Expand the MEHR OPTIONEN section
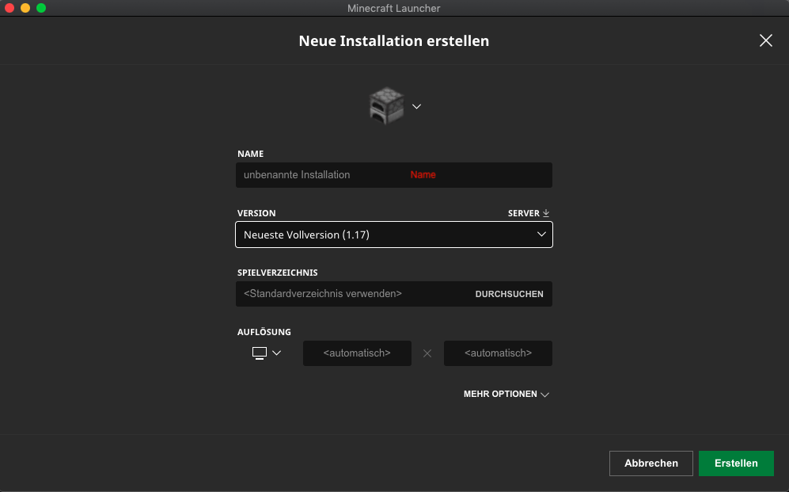789x492 pixels. [x=506, y=394]
